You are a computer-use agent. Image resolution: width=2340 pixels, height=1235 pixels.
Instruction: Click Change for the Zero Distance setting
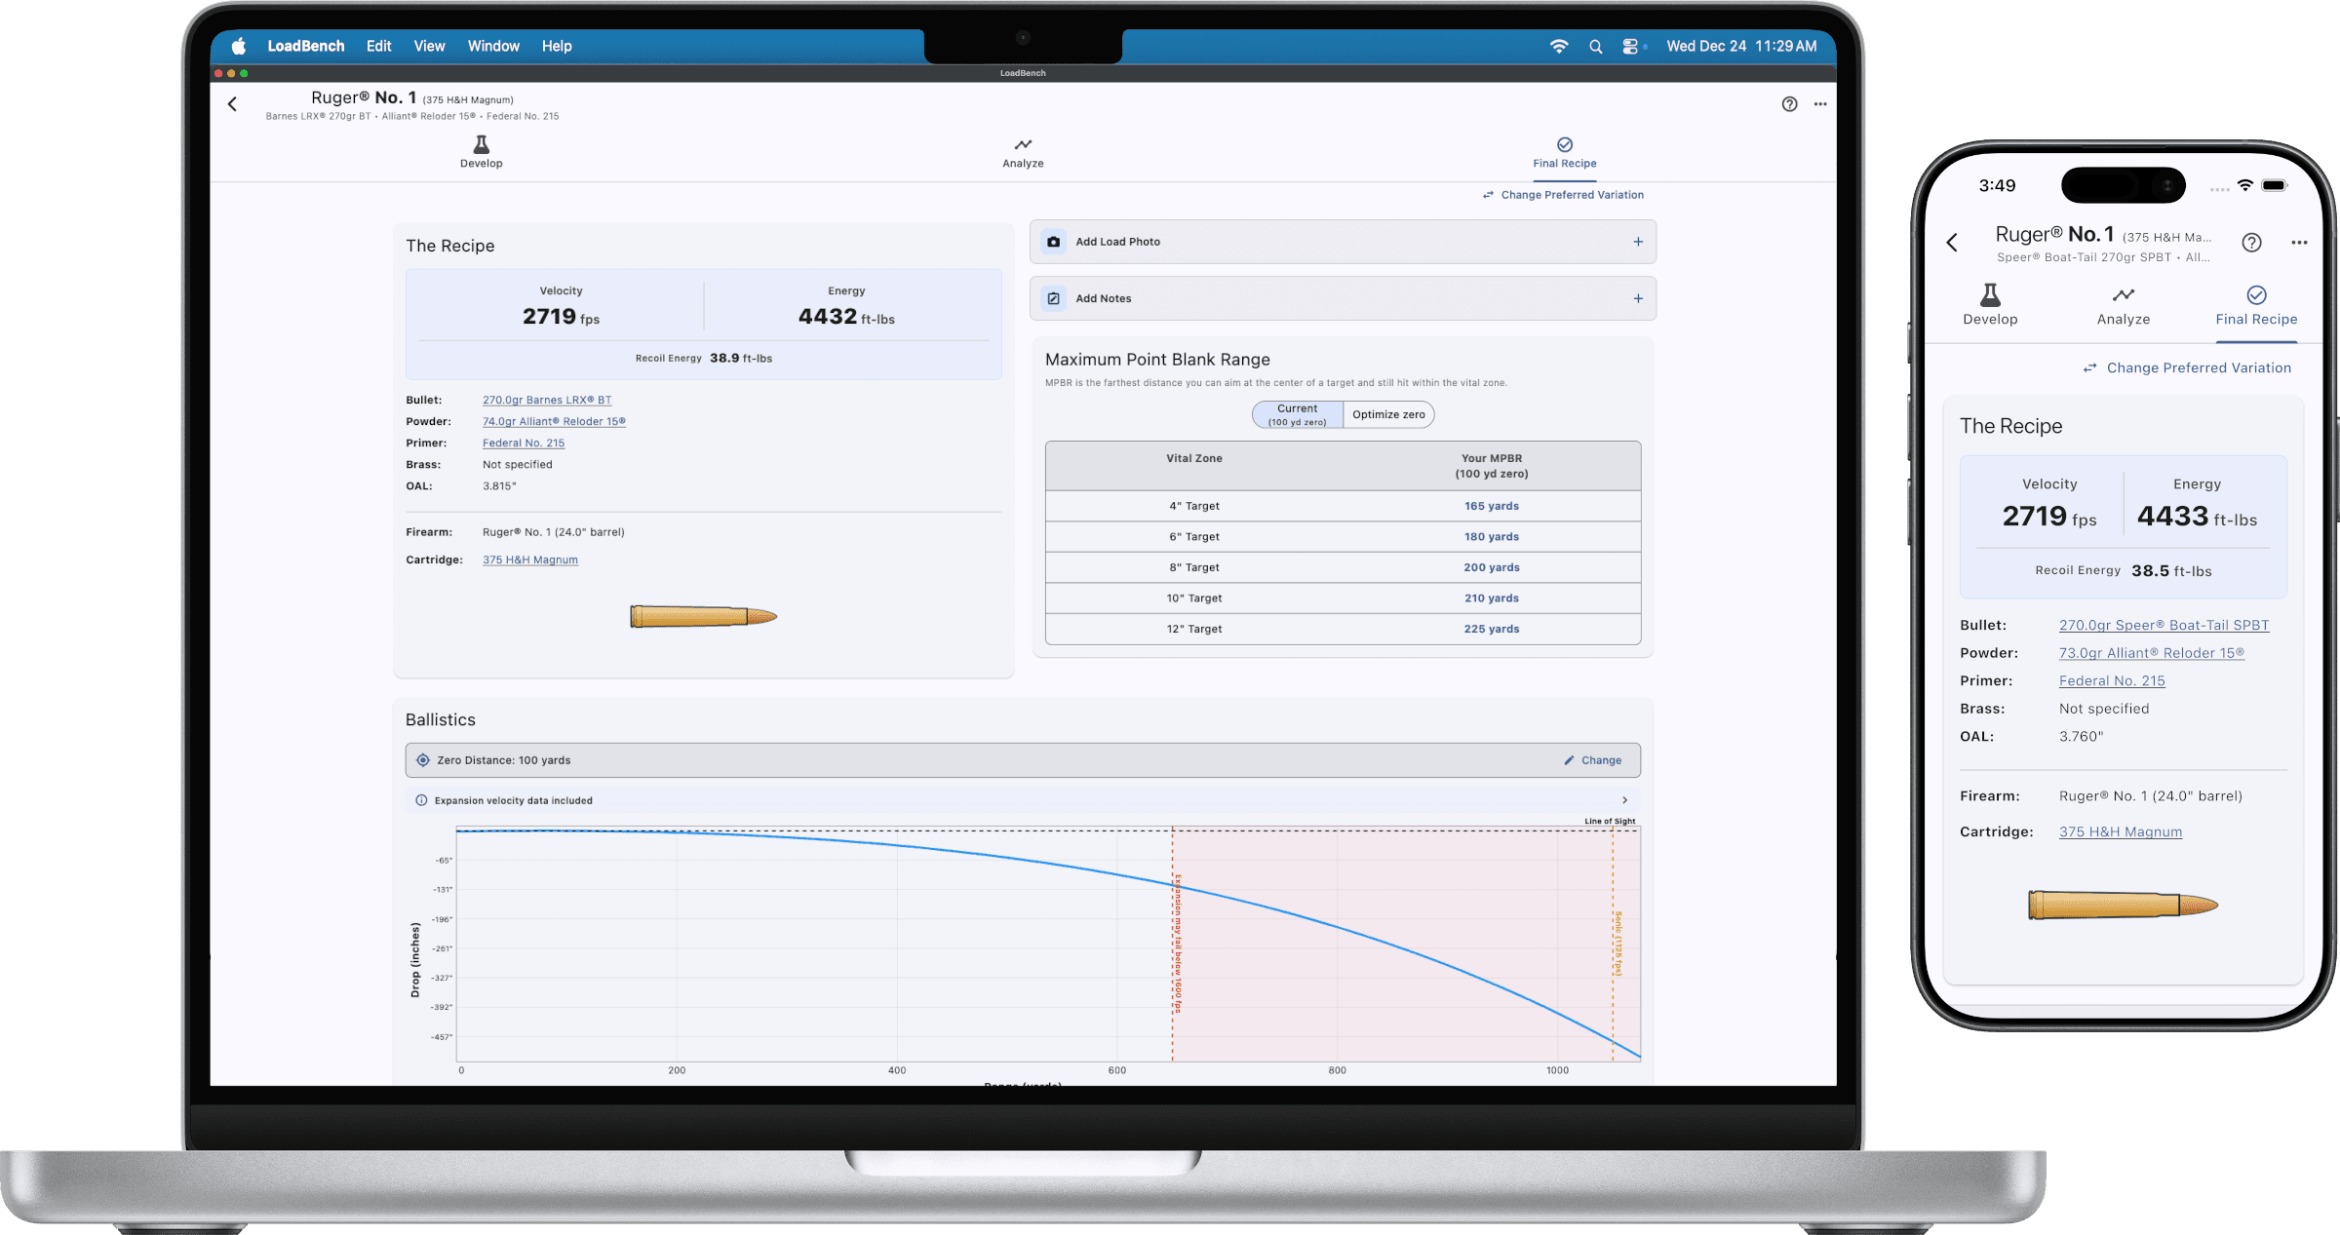[1593, 760]
